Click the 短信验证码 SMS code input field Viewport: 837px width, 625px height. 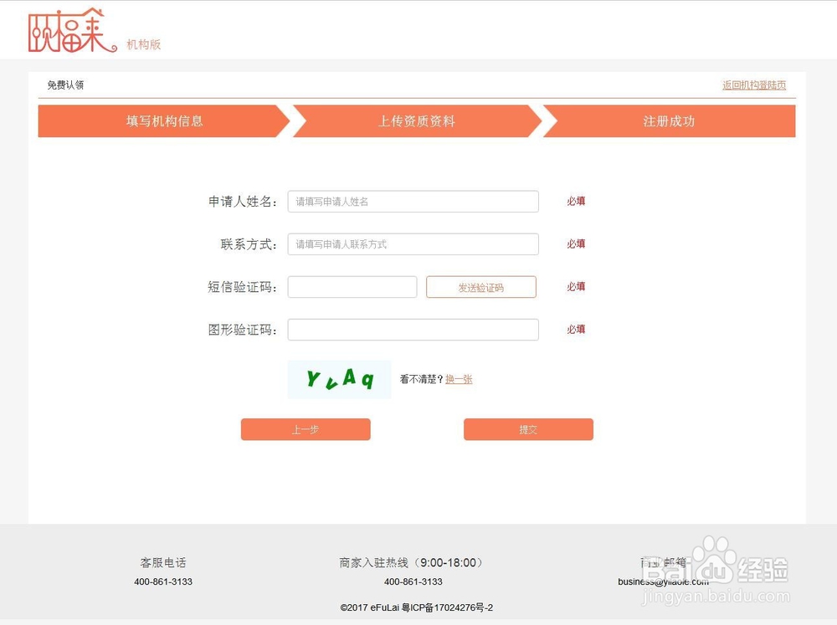coord(352,286)
